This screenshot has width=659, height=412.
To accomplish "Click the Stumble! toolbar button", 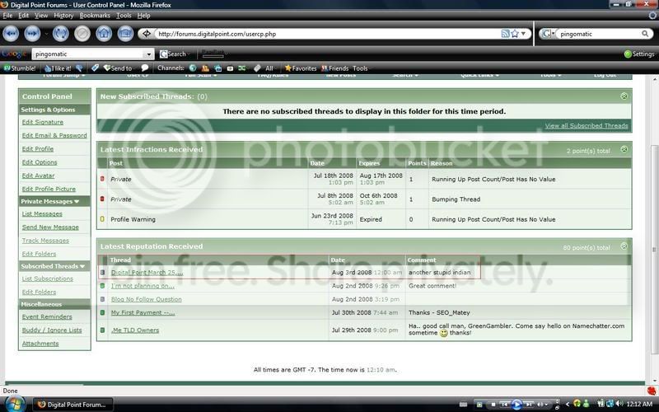I will click(x=20, y=68).
